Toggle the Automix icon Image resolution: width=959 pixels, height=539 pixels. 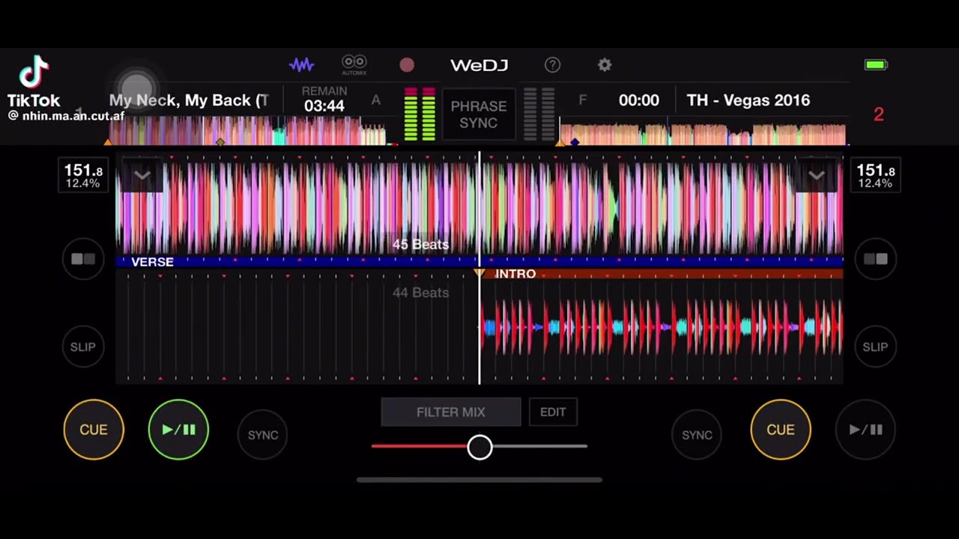tap(354, 65)
